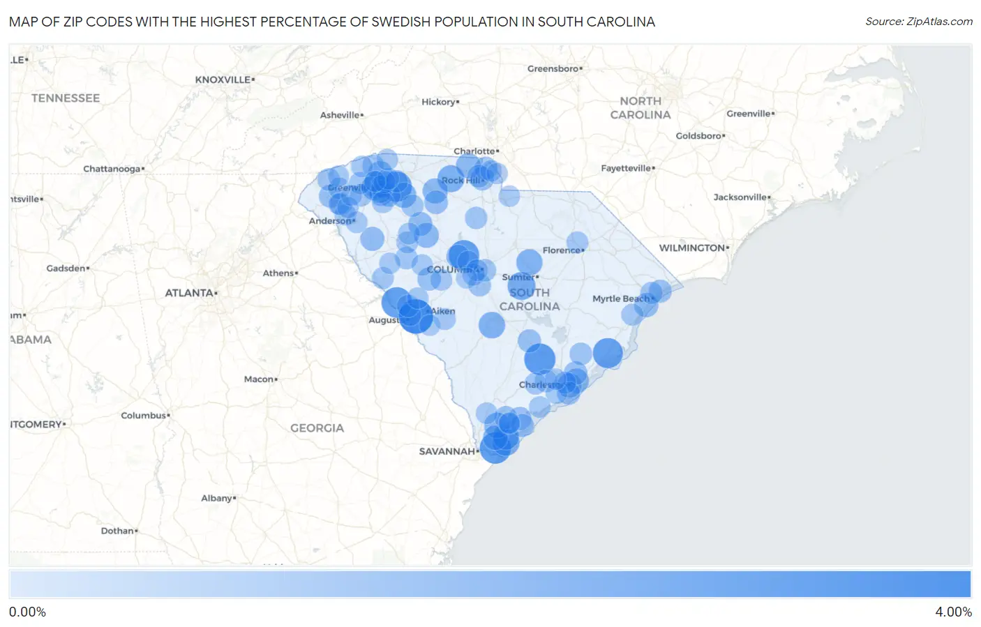Select the large dark bubble near Augusta

(x=416, y=316)
